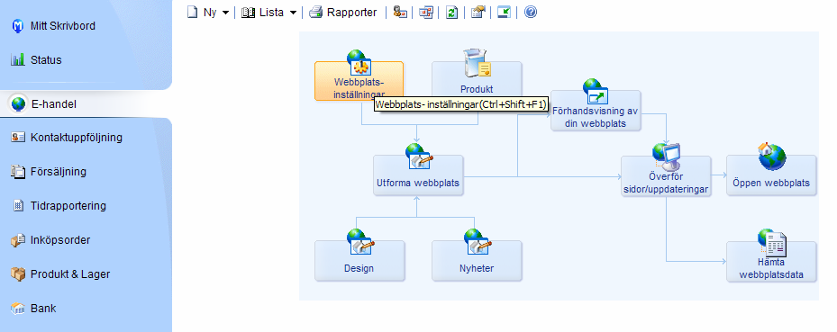Expand the Lista dropdown arrow
Viewport: 837px width, 332px height.
coord(293,13)
